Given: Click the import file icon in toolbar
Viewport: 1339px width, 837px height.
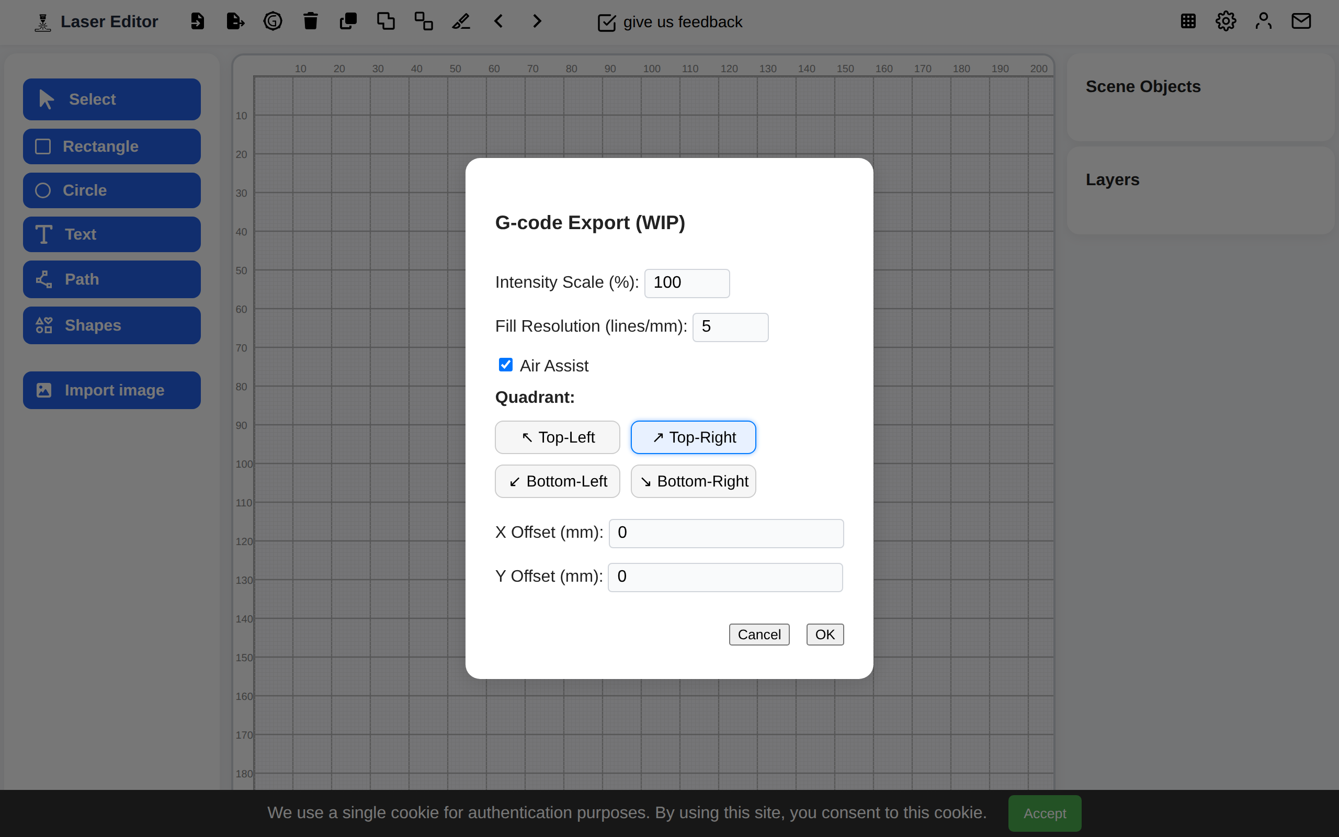Looking at the screenshot, I should click(x=198, y=21).
